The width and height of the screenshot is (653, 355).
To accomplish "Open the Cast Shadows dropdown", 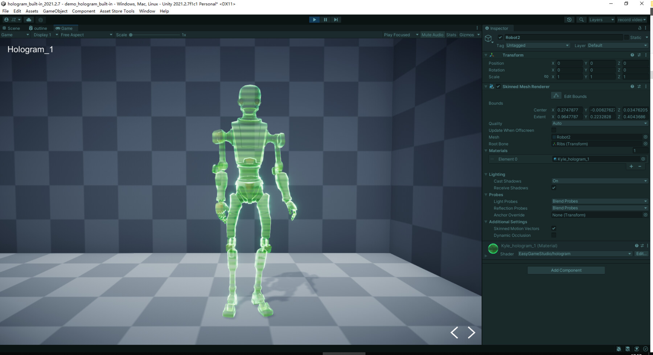I will 599,181.
